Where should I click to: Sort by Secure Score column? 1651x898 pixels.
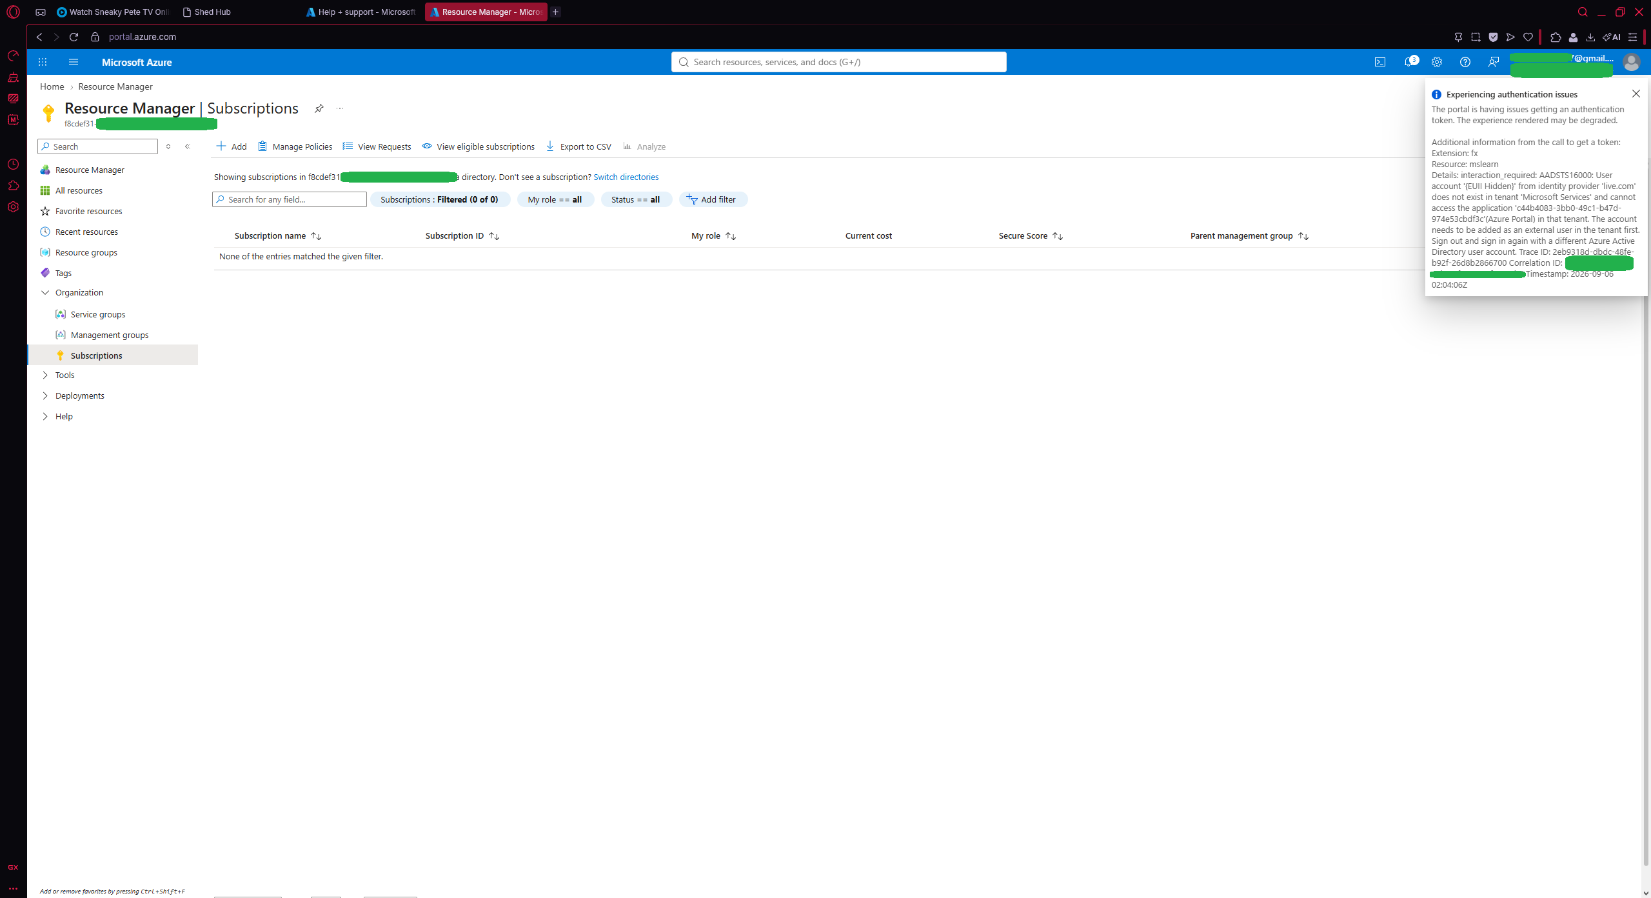(x=1031, y=235)
